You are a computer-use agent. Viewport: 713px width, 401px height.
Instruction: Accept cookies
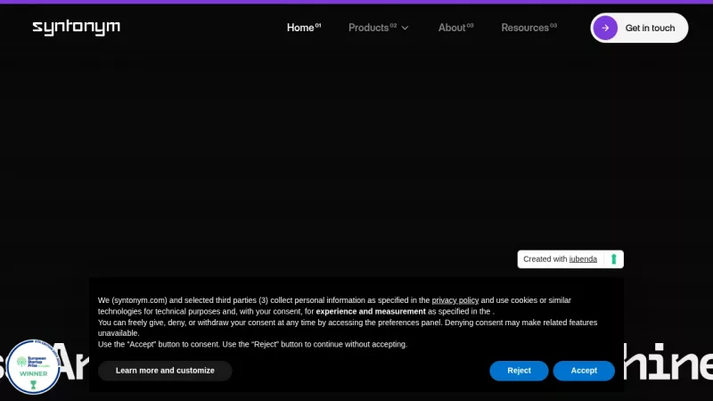[584, 371]
